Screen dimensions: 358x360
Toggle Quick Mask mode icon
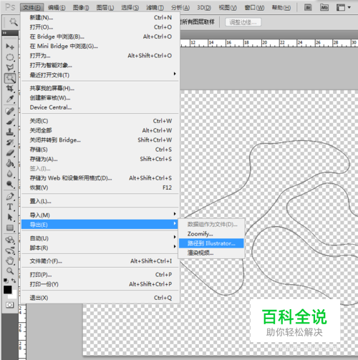point(10,305)
